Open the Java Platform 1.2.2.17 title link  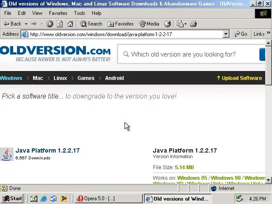(x=48, y=150)
